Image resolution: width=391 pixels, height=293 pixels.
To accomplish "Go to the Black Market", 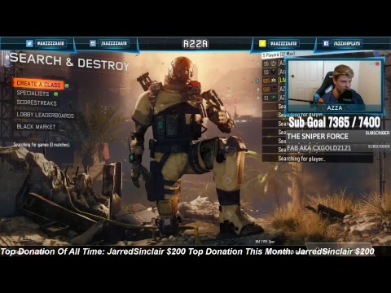I will (x=36, y=127).
